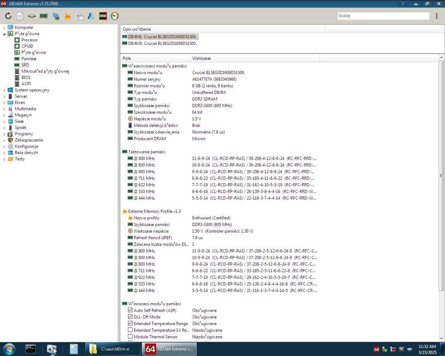The width and height of the screenshot is (445, 356).
Task: Open the CPU chip toolbar icon
Action: pos(32,16)
